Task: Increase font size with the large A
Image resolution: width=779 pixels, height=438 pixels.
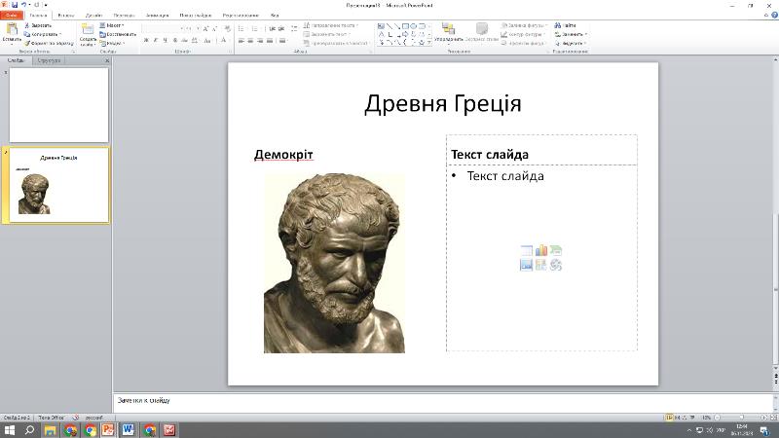Action: point(205,29)
